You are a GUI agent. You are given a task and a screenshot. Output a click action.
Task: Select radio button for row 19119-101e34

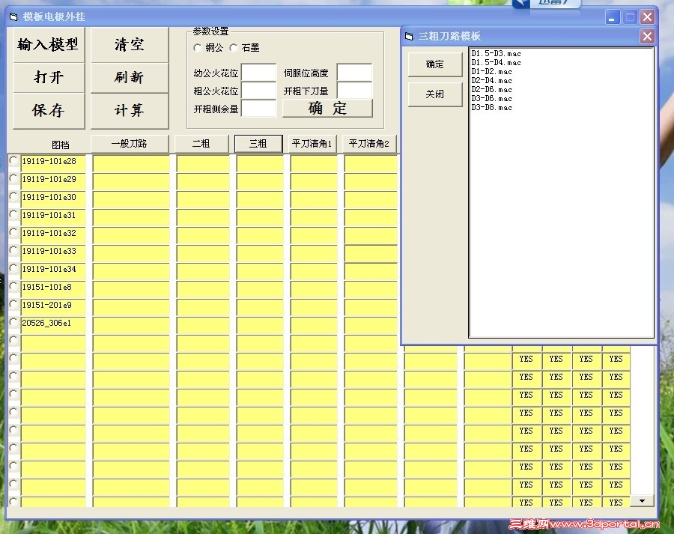click(13, 269)
